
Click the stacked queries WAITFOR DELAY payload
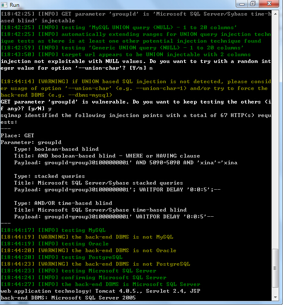[117, 190]
